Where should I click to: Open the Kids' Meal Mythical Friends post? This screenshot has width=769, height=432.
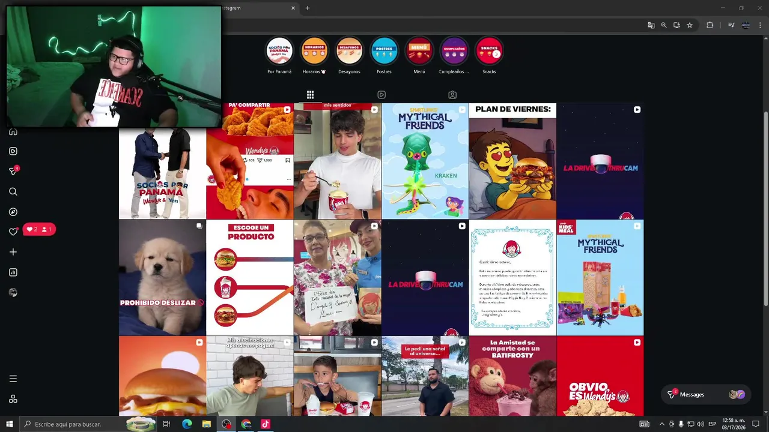pyautogui.click(x=600, y=277)
